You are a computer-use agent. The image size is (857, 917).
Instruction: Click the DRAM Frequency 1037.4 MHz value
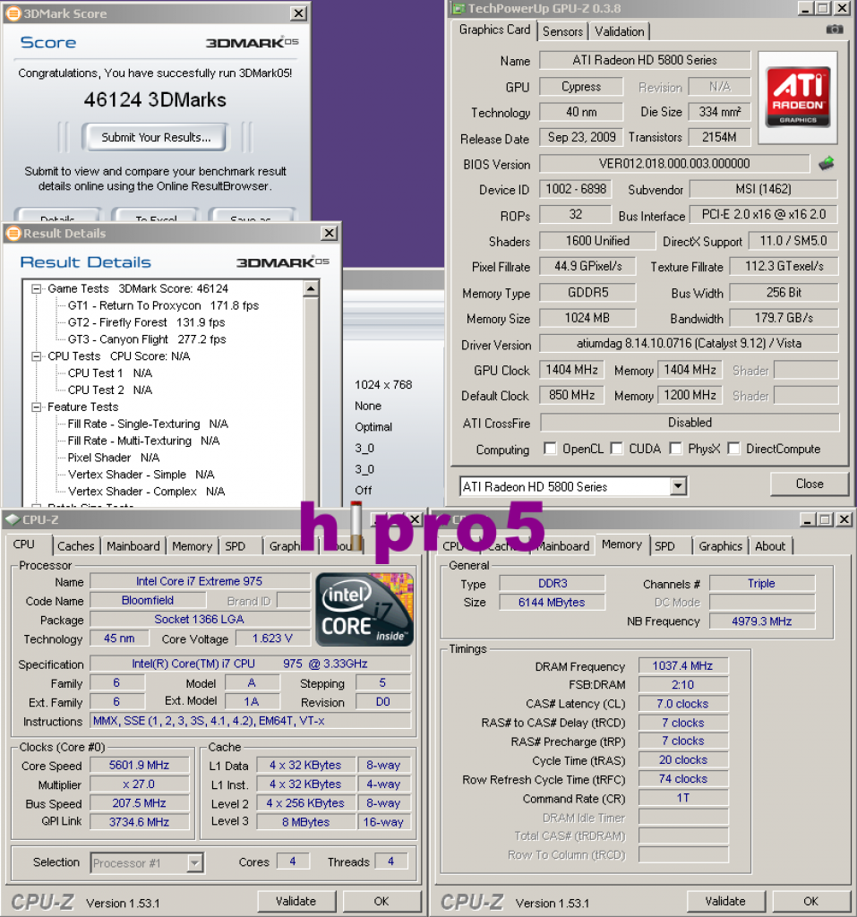coord(682,665)
